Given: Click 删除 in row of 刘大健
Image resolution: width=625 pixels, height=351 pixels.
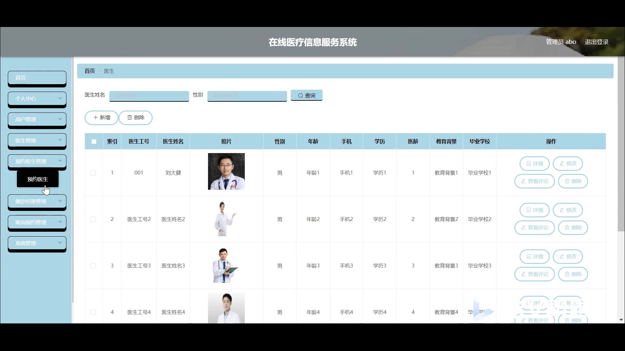Looking at the screenshot, I should 573,181.
